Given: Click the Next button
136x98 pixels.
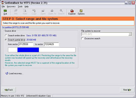Looking at the screenshot, I should [127, 90].
